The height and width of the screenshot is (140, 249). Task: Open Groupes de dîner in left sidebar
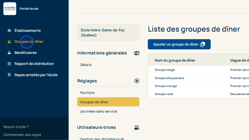pyautogui.click(x=29, y=41)
